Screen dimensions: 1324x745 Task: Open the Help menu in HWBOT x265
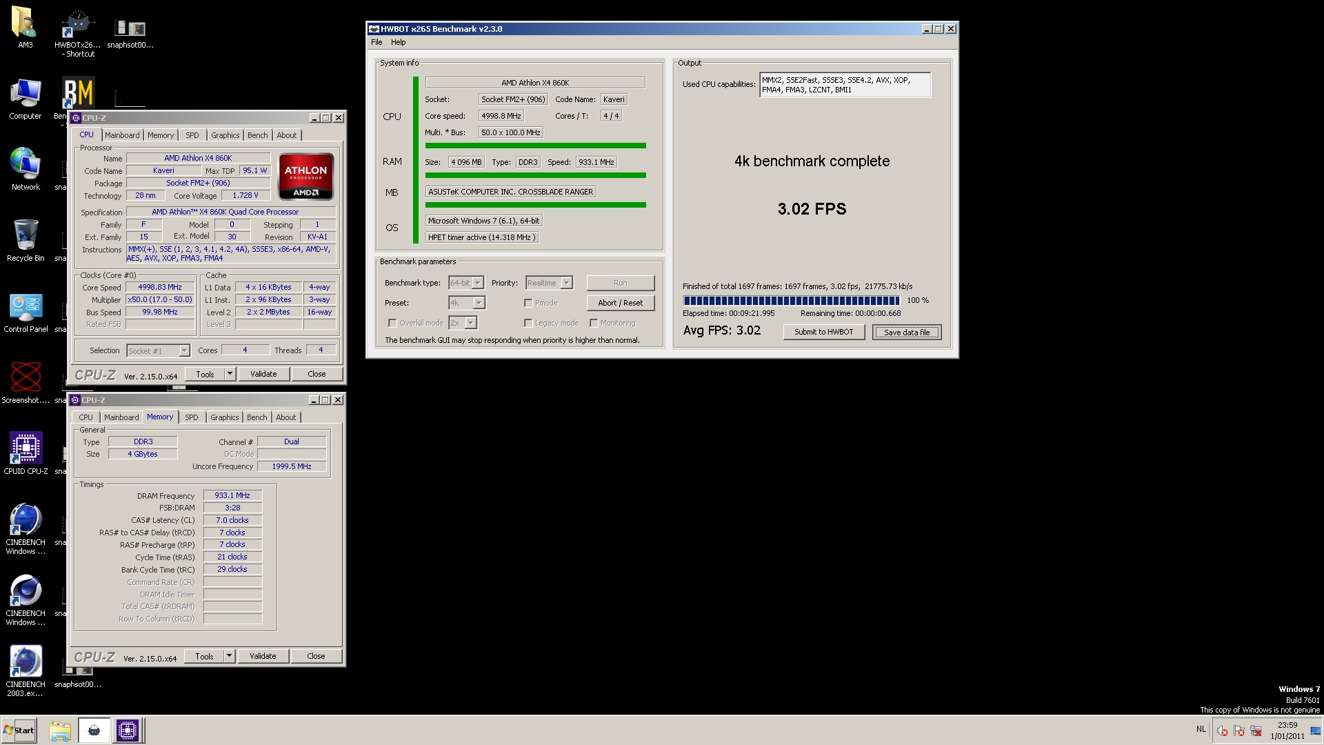click(399, 42)
